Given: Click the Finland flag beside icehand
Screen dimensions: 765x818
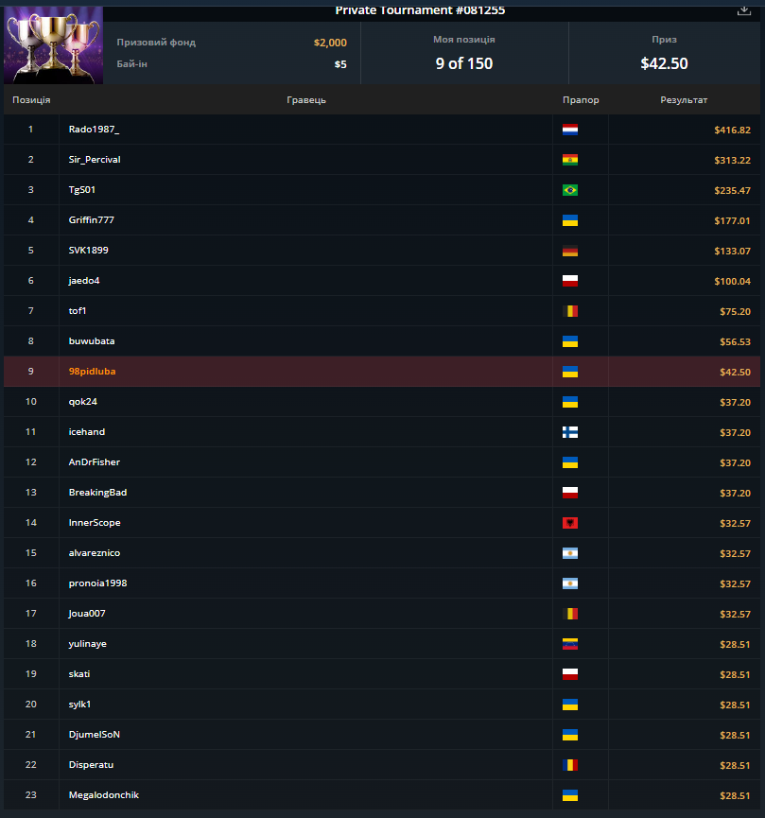Looking at the screenshot, I should [570, 432].
